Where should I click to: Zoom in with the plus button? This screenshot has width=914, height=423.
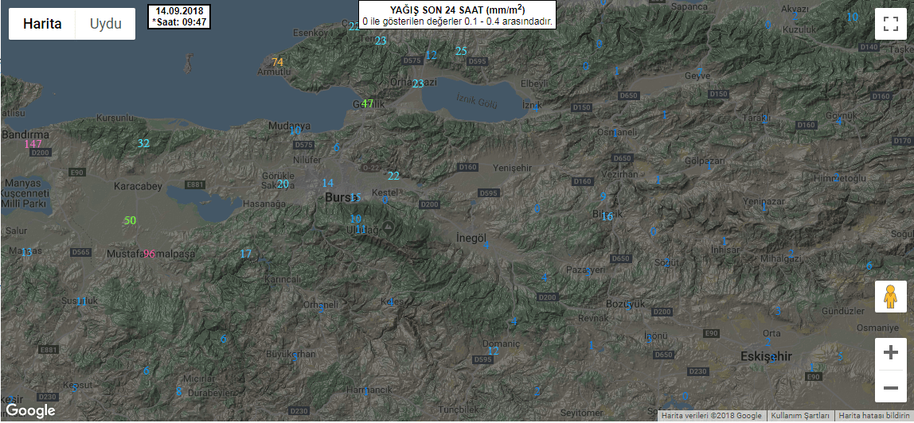[890, 353]
